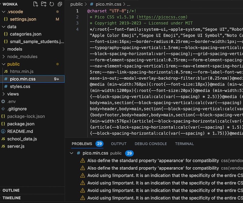Screen dimensions: 243x203
Task: Click JS icon beside htmx.min.js
Action: tap(6, 72)
